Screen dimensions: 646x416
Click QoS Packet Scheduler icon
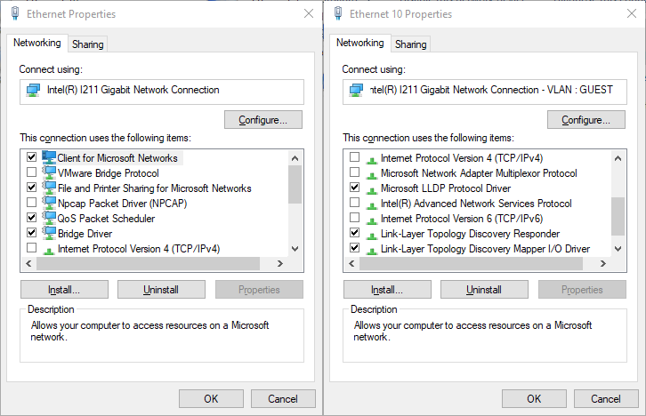point(49,218)
